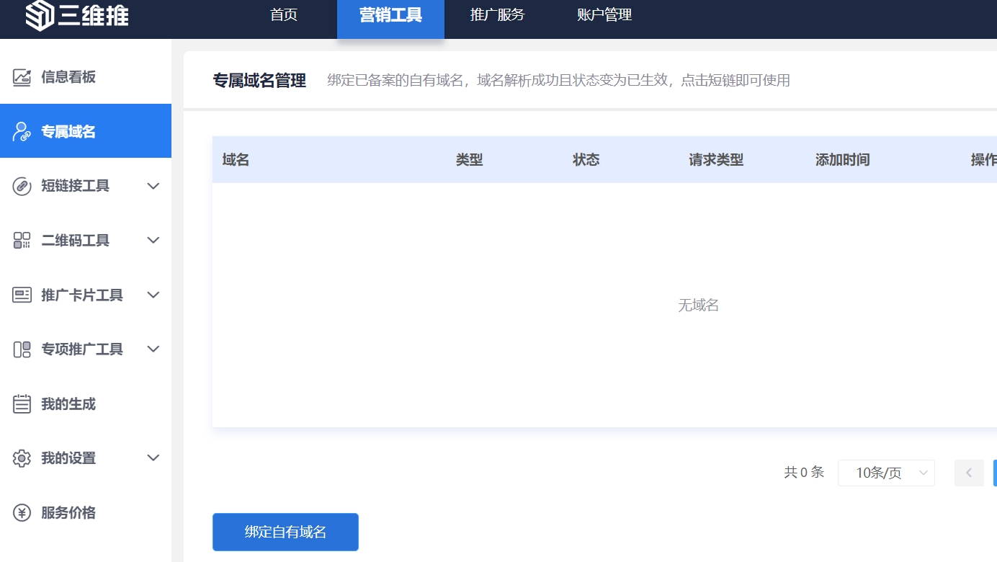Open the 推广服务 top menu
Image resolution: width=997 pixels, height=562 pixels.
tap(498, 15)
